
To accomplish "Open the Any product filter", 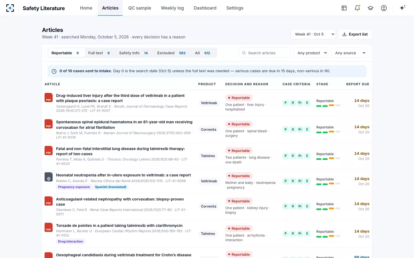I will (x=311, y=53).
